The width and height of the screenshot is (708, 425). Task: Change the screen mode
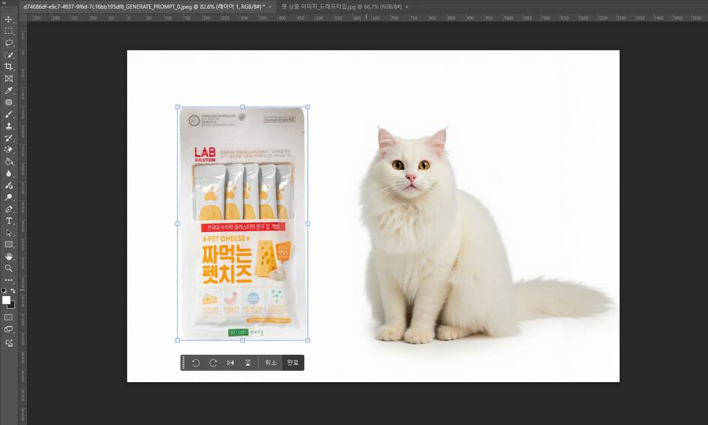pyautogui.click(x=8, y=329)
